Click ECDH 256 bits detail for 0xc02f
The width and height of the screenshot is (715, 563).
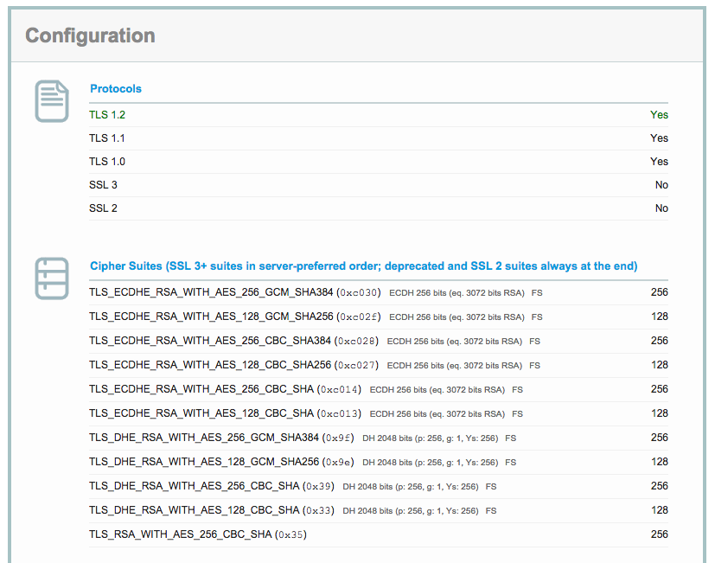click(456, 317)
